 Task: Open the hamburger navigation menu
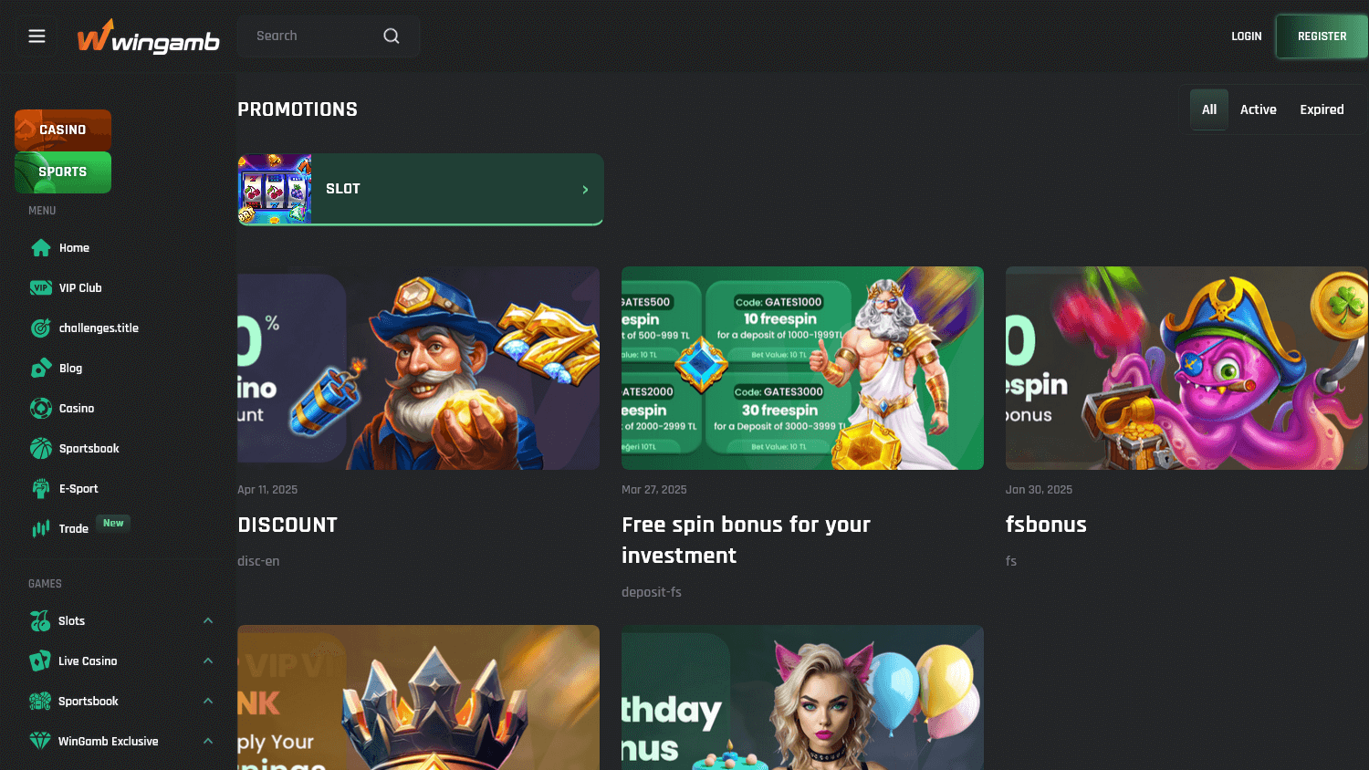coord(37,36)
